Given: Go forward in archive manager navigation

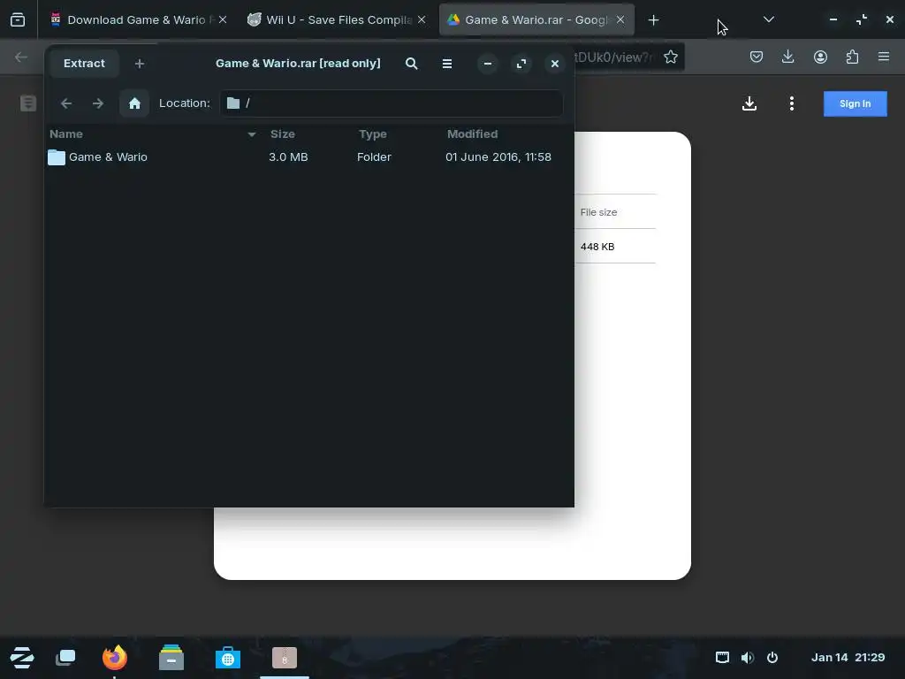Looking at the screenshot, I should (x=98, y=103).
